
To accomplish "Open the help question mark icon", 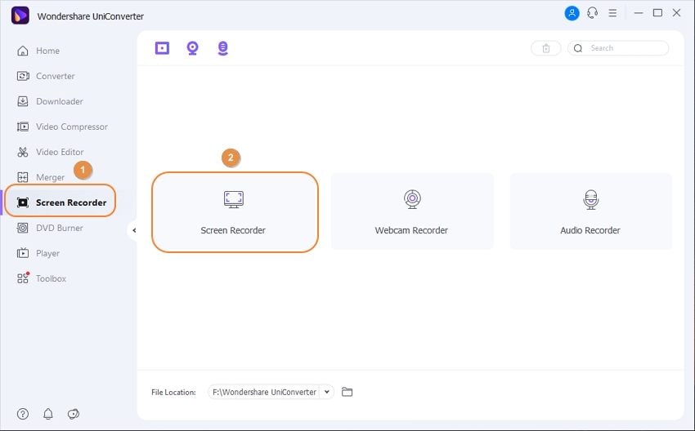I will pos(23,414).
